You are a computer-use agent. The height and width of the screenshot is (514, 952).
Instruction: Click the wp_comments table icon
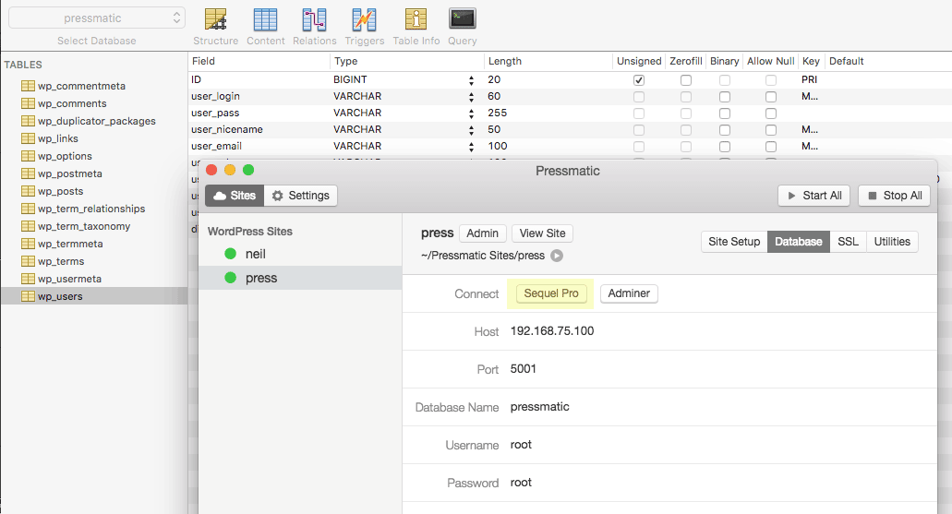[28, 103]
